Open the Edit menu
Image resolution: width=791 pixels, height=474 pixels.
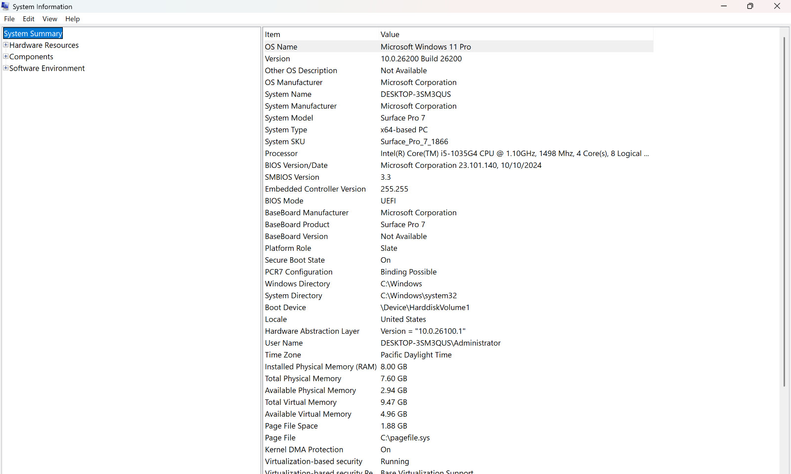click(29, 19)
